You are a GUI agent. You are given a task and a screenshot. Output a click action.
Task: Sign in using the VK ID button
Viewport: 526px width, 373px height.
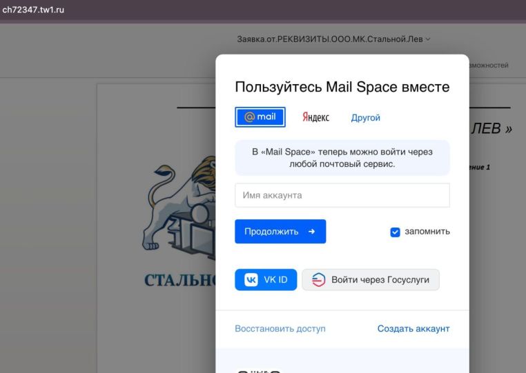point(266,280)
